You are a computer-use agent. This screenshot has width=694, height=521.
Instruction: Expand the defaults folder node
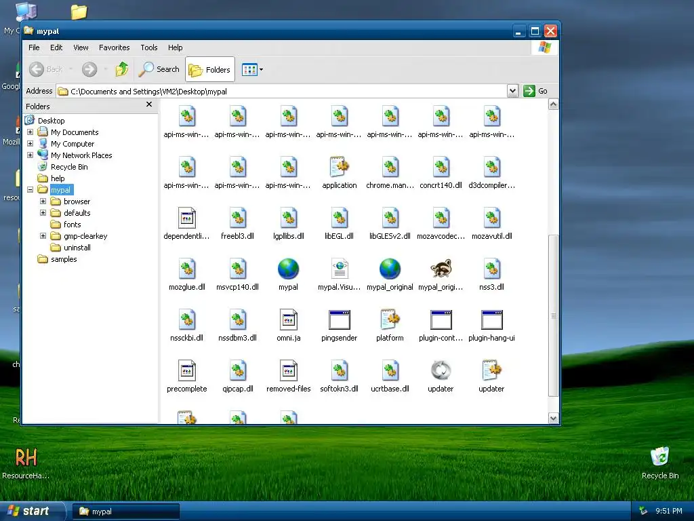[x=43, y=212]
